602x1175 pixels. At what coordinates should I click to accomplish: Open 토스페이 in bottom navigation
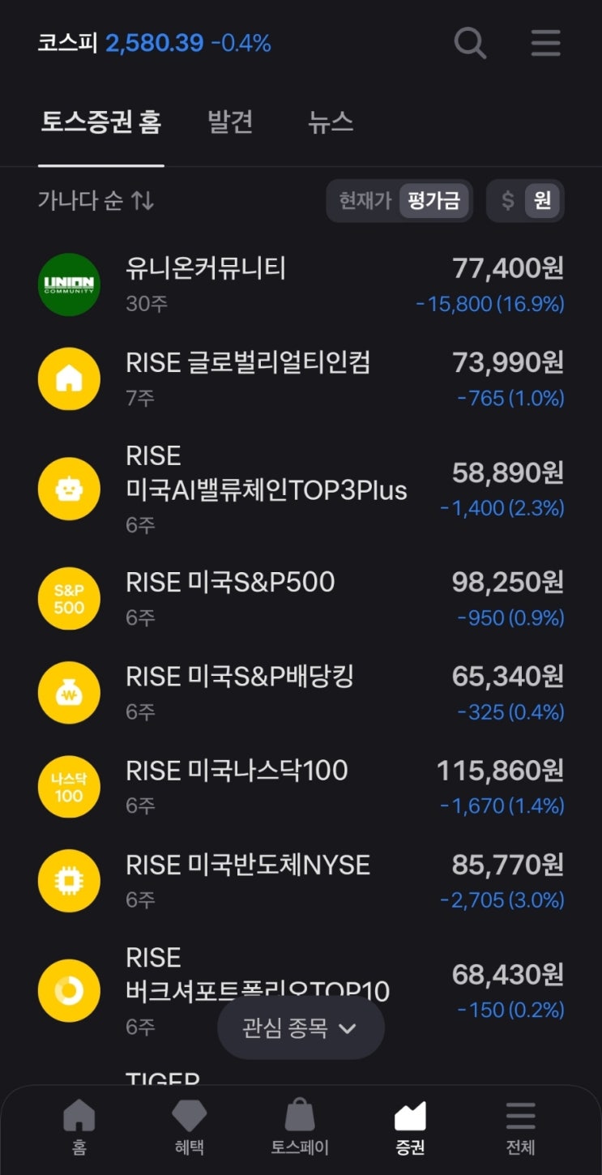300,1127
